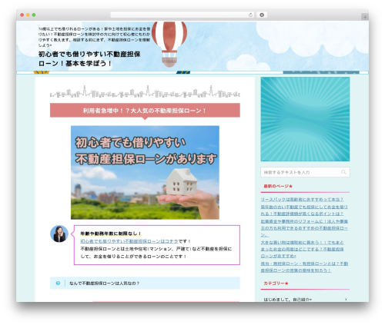Open link 初心者でも借りやすい不動産担保ローンはコチラ
Viewport: 385px width, 325px height.
129,241
